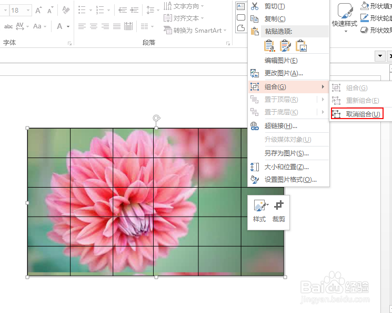This screenshot has height=313, width=392.
Task: Expand the bullet list style dropdown
Action: [91, 10]
